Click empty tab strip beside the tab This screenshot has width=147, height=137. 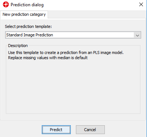pyautogui.click(x=97, y=14)
